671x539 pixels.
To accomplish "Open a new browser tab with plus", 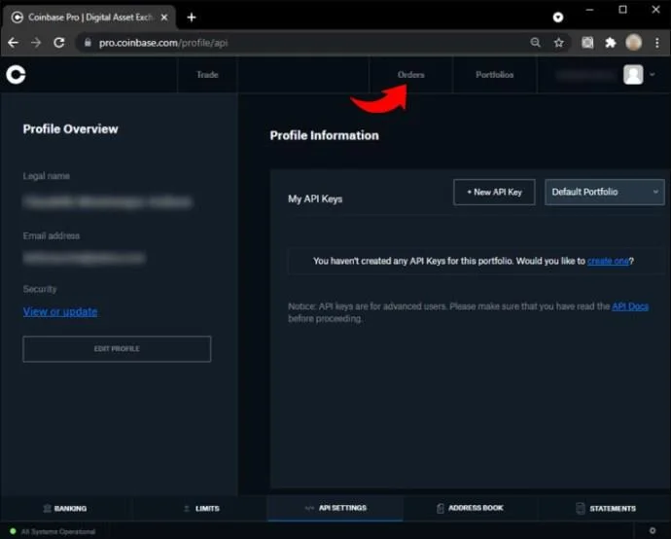I will click(192, 18).
